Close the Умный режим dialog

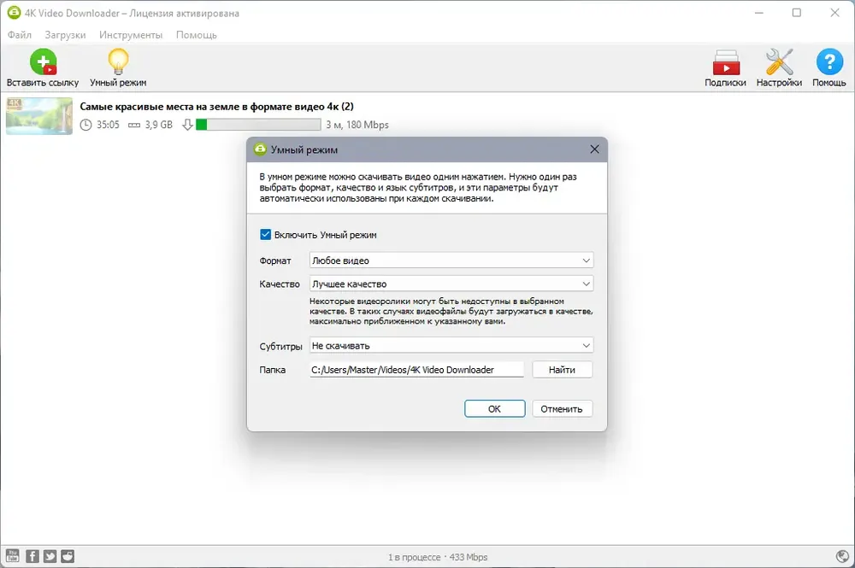tap(594, 149)
